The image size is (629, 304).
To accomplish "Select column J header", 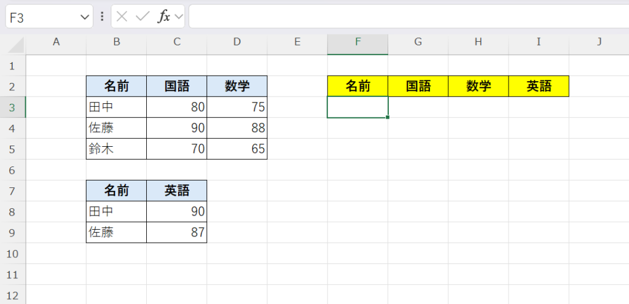I will click(599, 42).
